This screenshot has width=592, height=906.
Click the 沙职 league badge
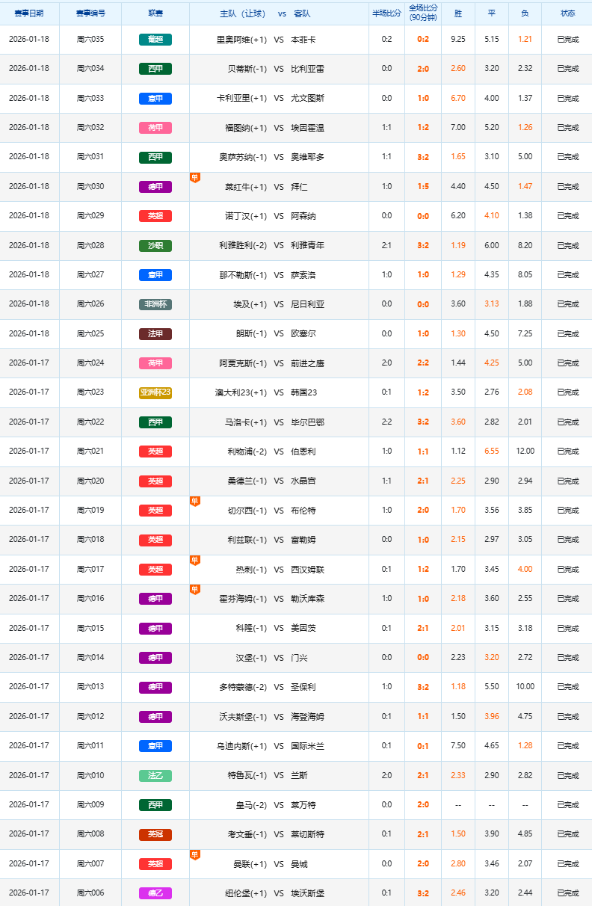pyautogui.click(x=155, y=245)
